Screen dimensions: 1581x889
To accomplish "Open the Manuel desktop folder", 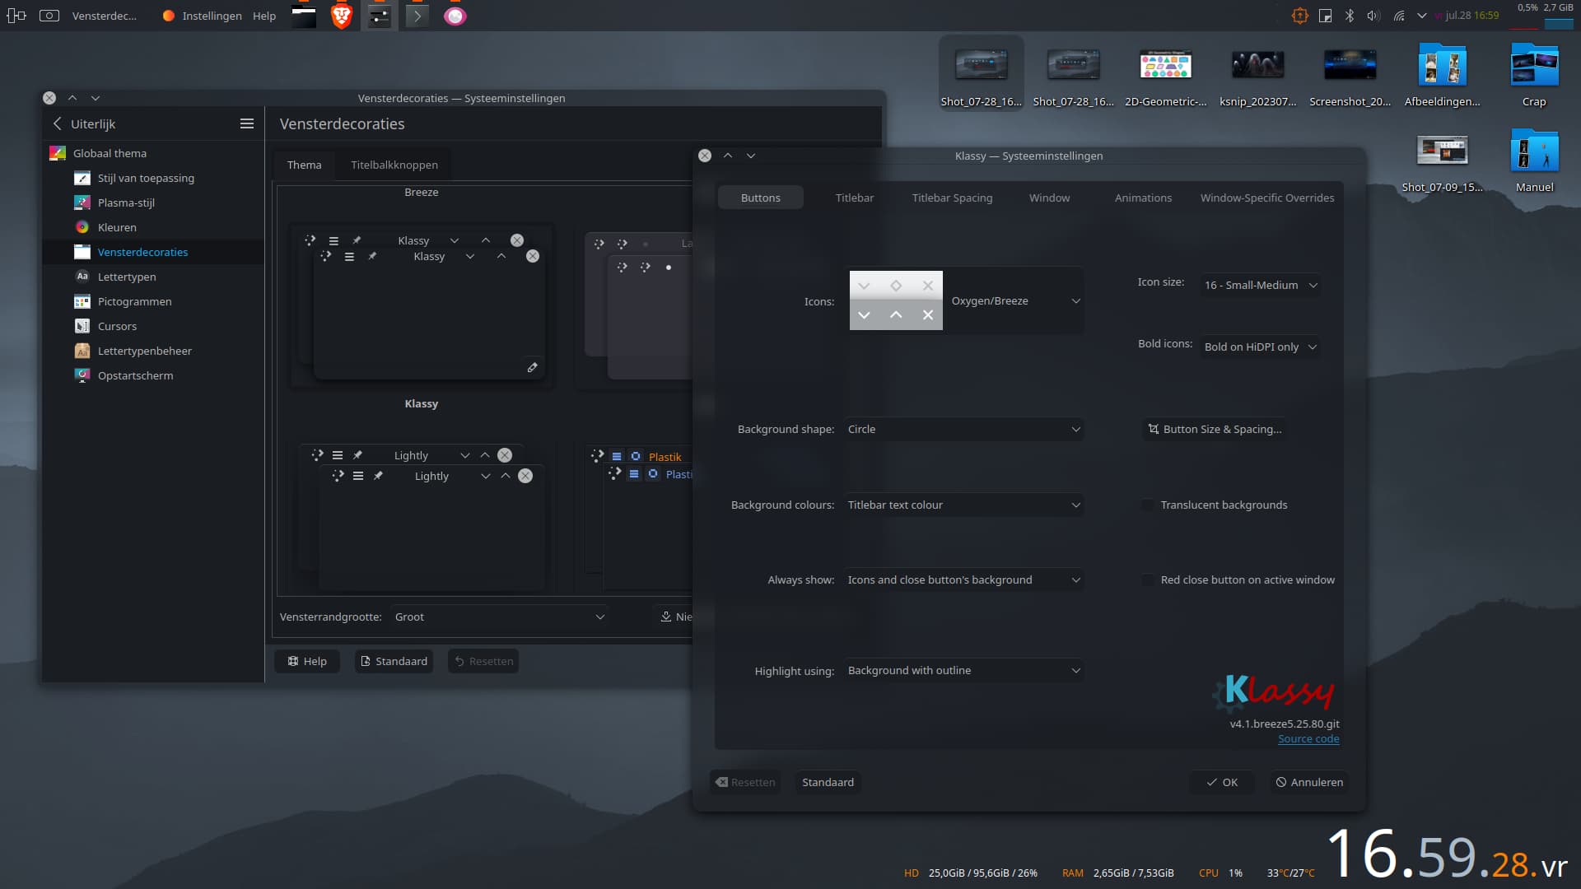I will pyautogui.click(x=1534, y=161).
